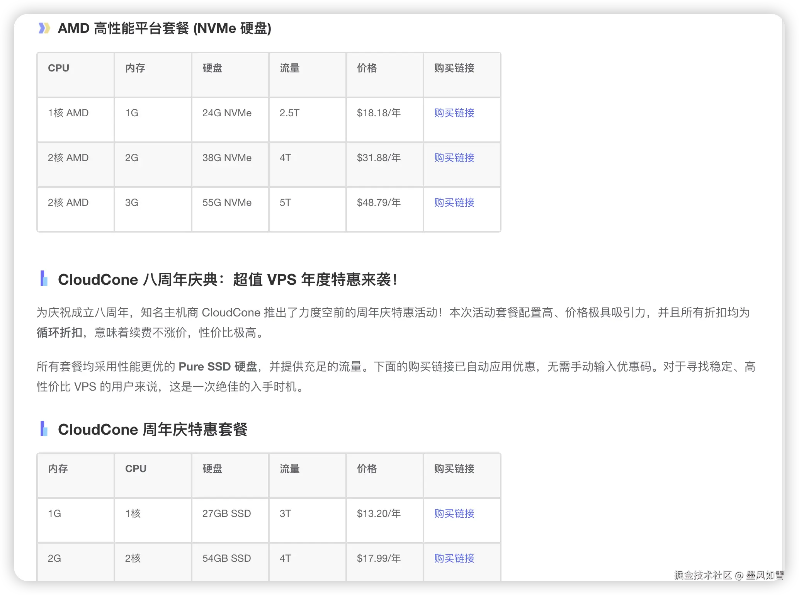Click blue bar icon beside 八周年庆典 heading
The width and height of the screenshot is (799, 595).
click(x=44, y=278)
